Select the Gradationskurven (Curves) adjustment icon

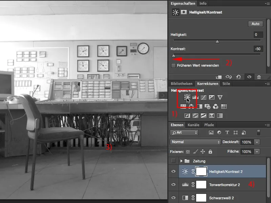click(x=203, y=98)
